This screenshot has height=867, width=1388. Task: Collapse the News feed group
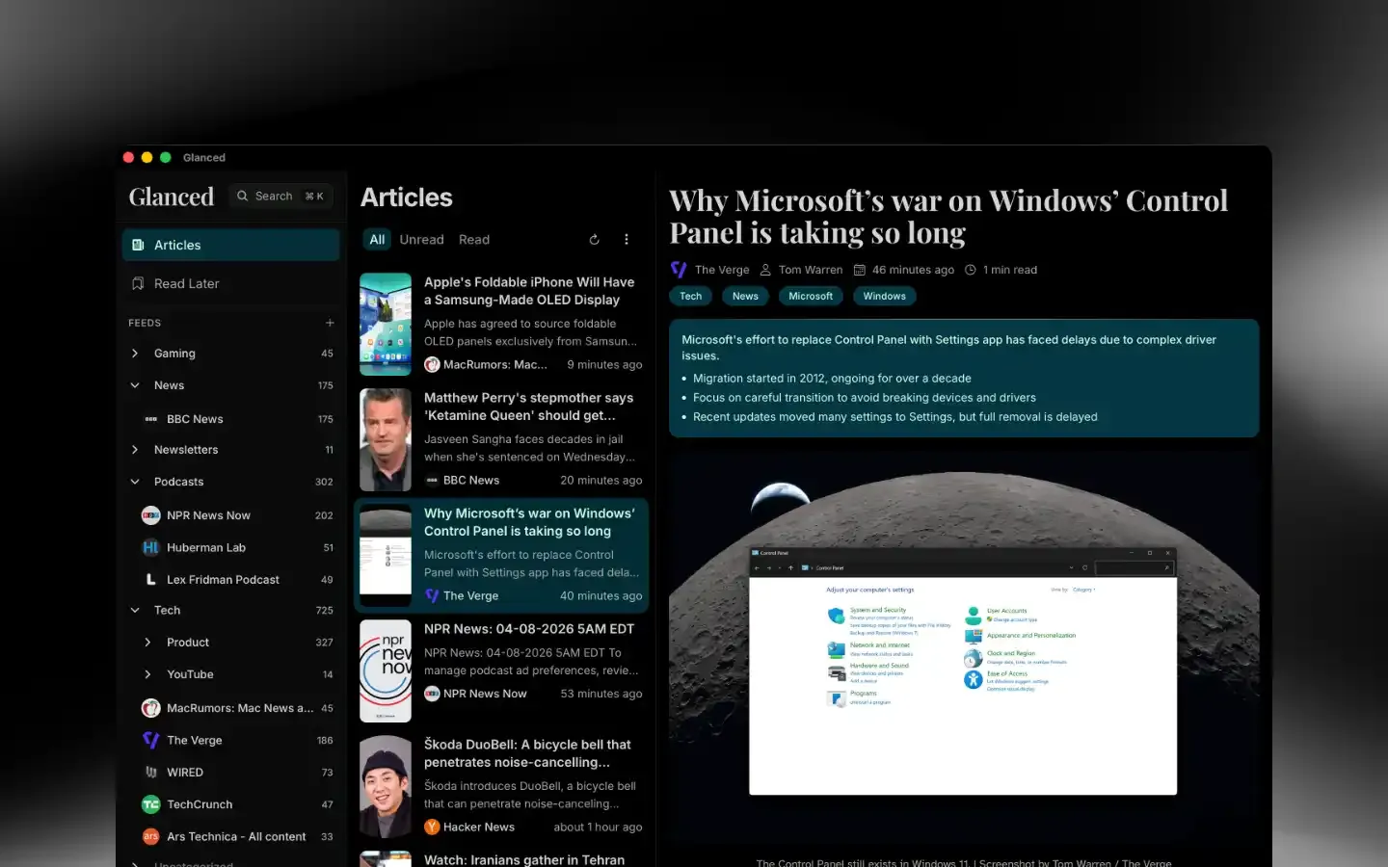point(134,385)
